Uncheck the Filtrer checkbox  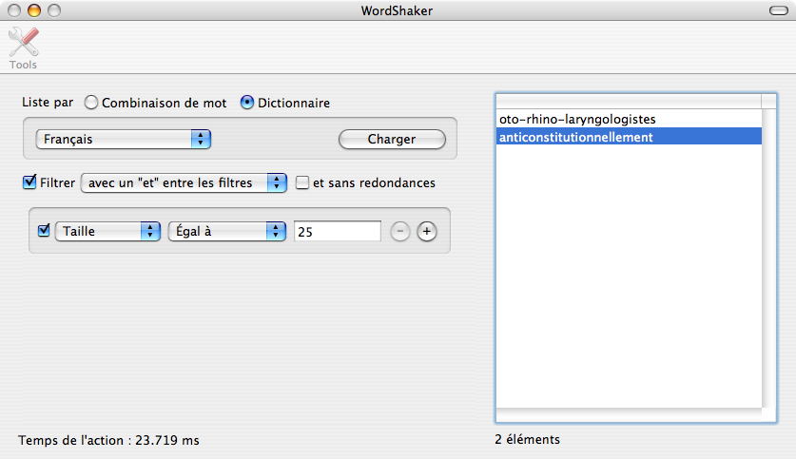point(29,182)
